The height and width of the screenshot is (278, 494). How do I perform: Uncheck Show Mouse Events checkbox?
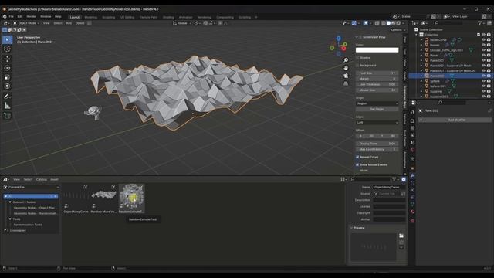click(x=357, y=164)
